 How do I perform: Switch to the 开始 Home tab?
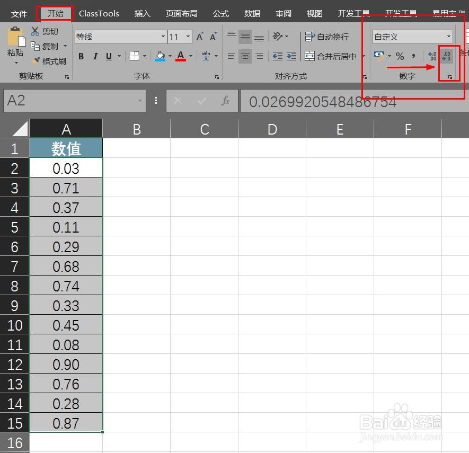tap(55, 13)
